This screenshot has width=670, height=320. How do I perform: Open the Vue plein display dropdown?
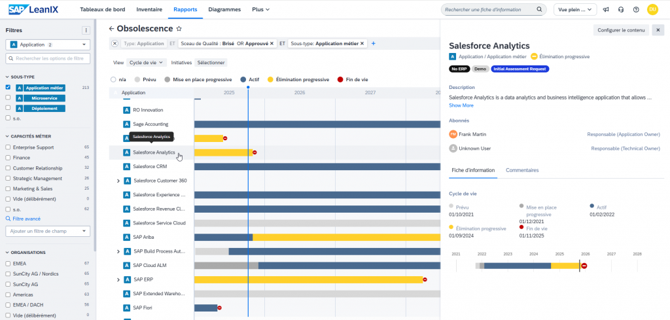574,10
